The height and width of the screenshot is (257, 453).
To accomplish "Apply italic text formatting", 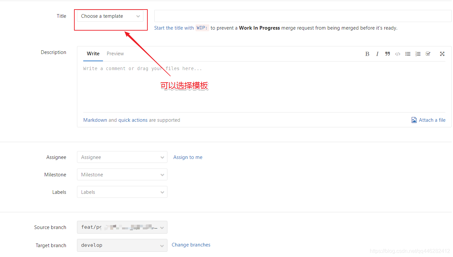I will [x=377, y=54].
